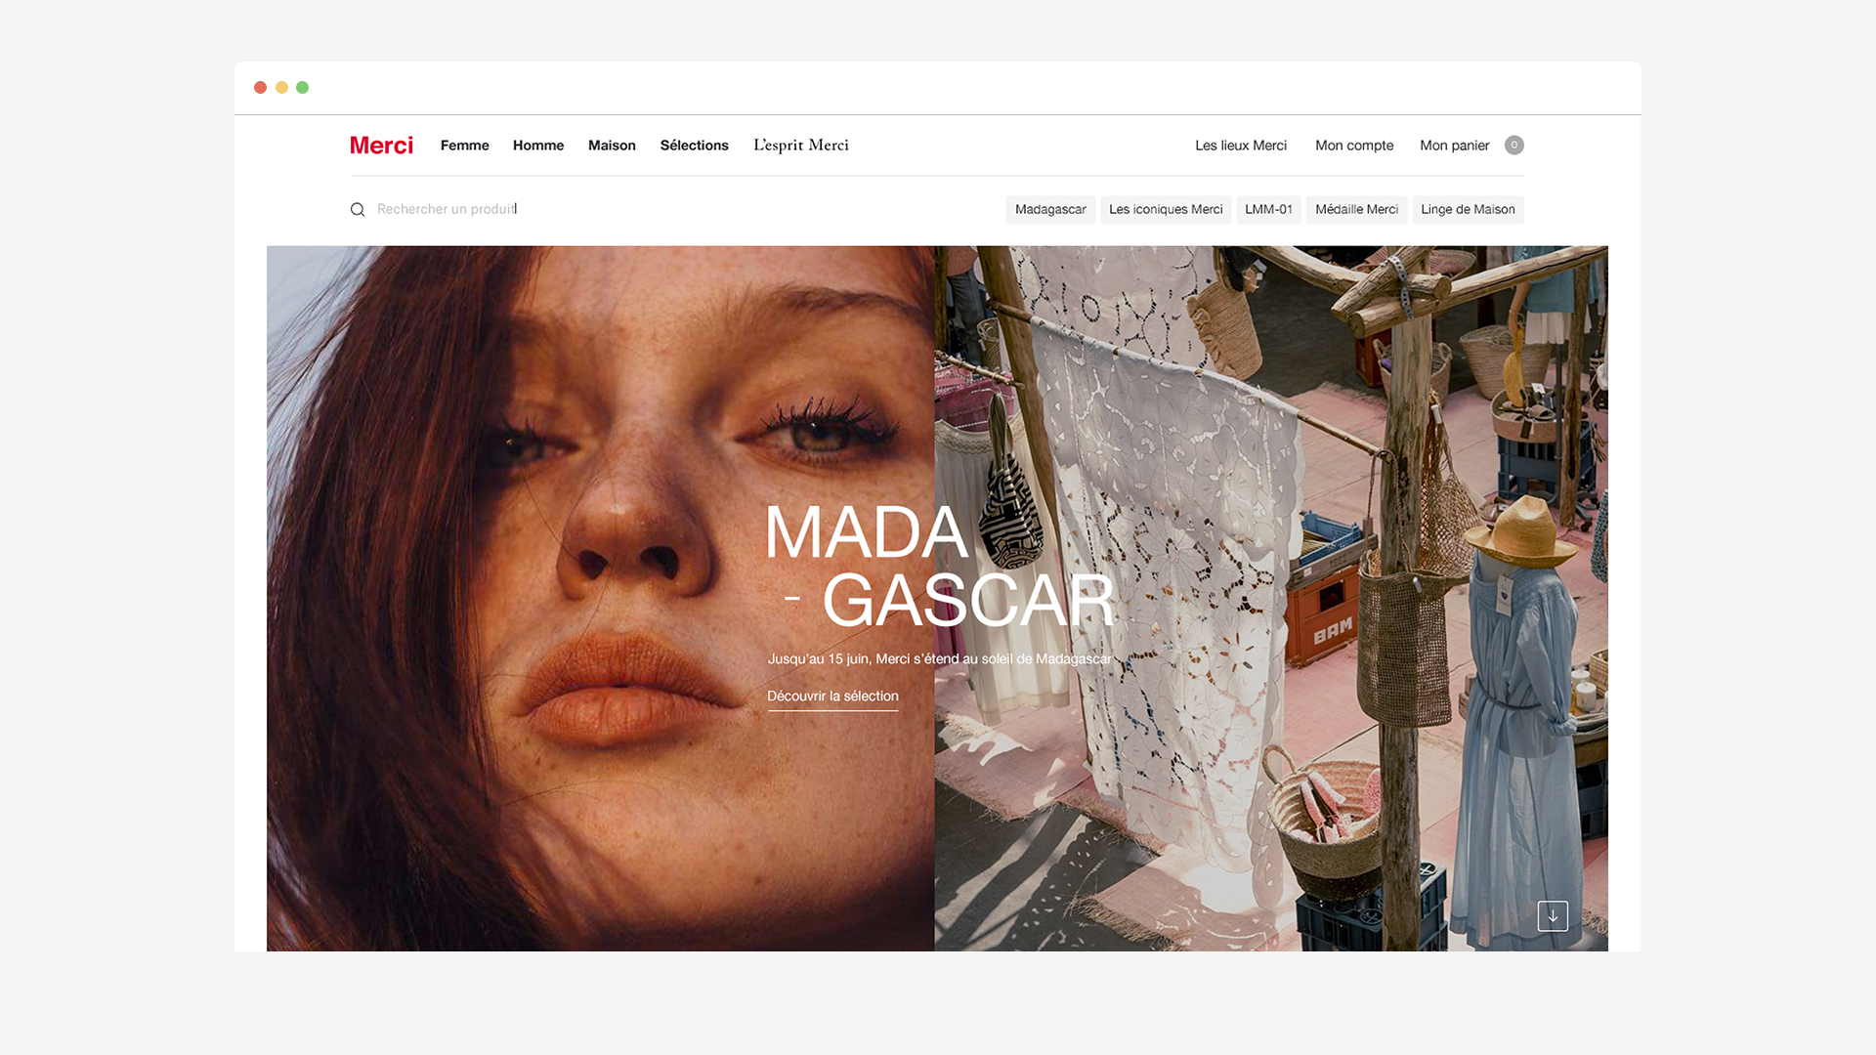The height and width of the screenshot is (1055, 1876).
Task: Select the Les iconiques Merci tag
Action: point(1166,210)
